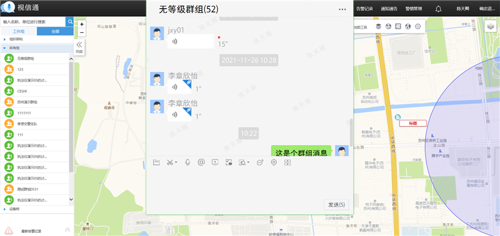Click the @ mention icon
Viewport: 500px width, 236px height.
pyautogui.click(x=201, y=163)
